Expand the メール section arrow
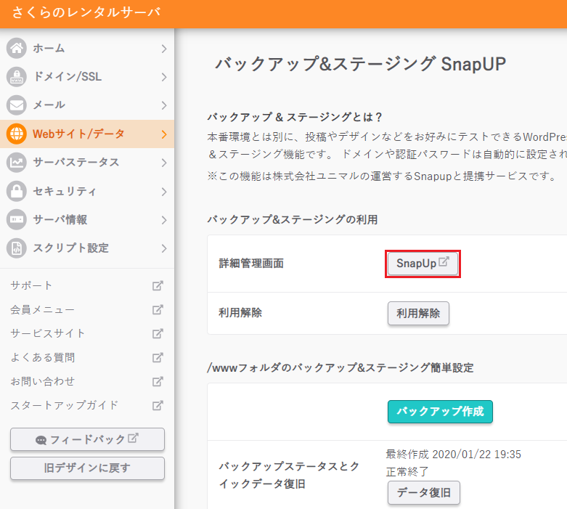 tap(164, 105)
